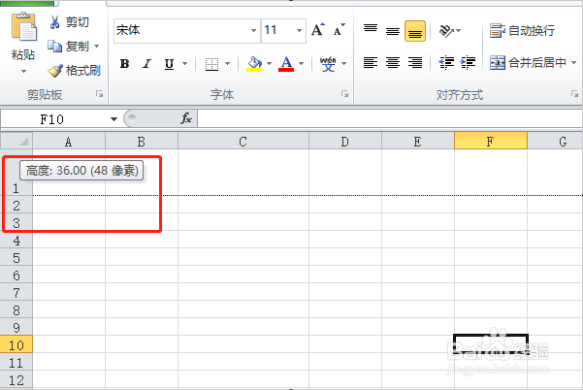Toggle Wrap Text (自动换行)

522,30
